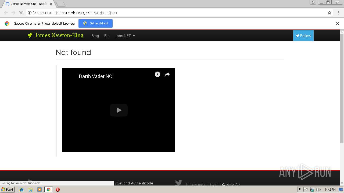Click the scrollbar down arrow

pos(342,183)
